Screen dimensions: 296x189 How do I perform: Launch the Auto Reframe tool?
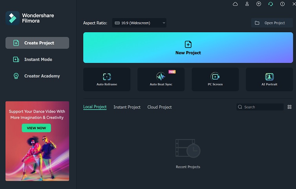coord(107,79)
